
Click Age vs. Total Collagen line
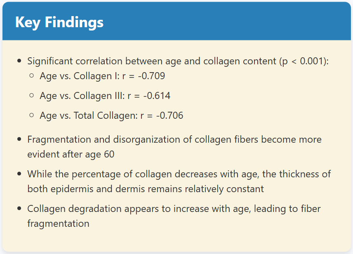111,116
